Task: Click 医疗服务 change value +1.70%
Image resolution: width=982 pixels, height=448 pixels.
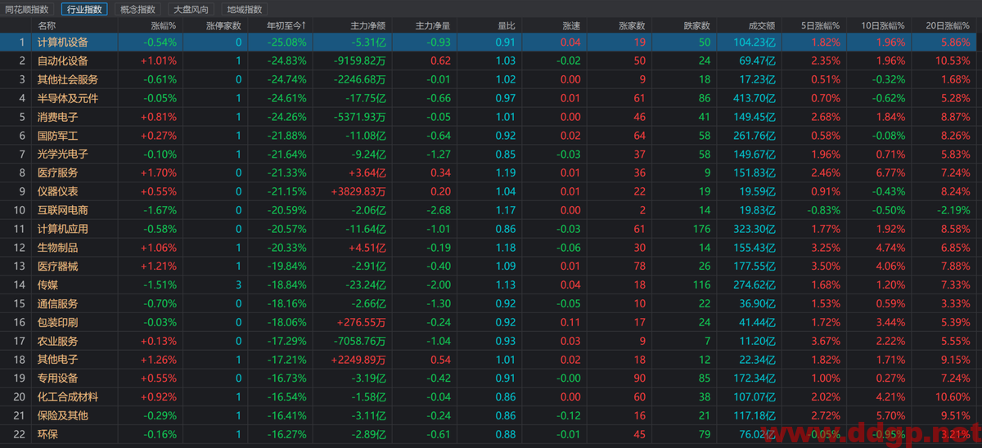Action: click(159, 172)
